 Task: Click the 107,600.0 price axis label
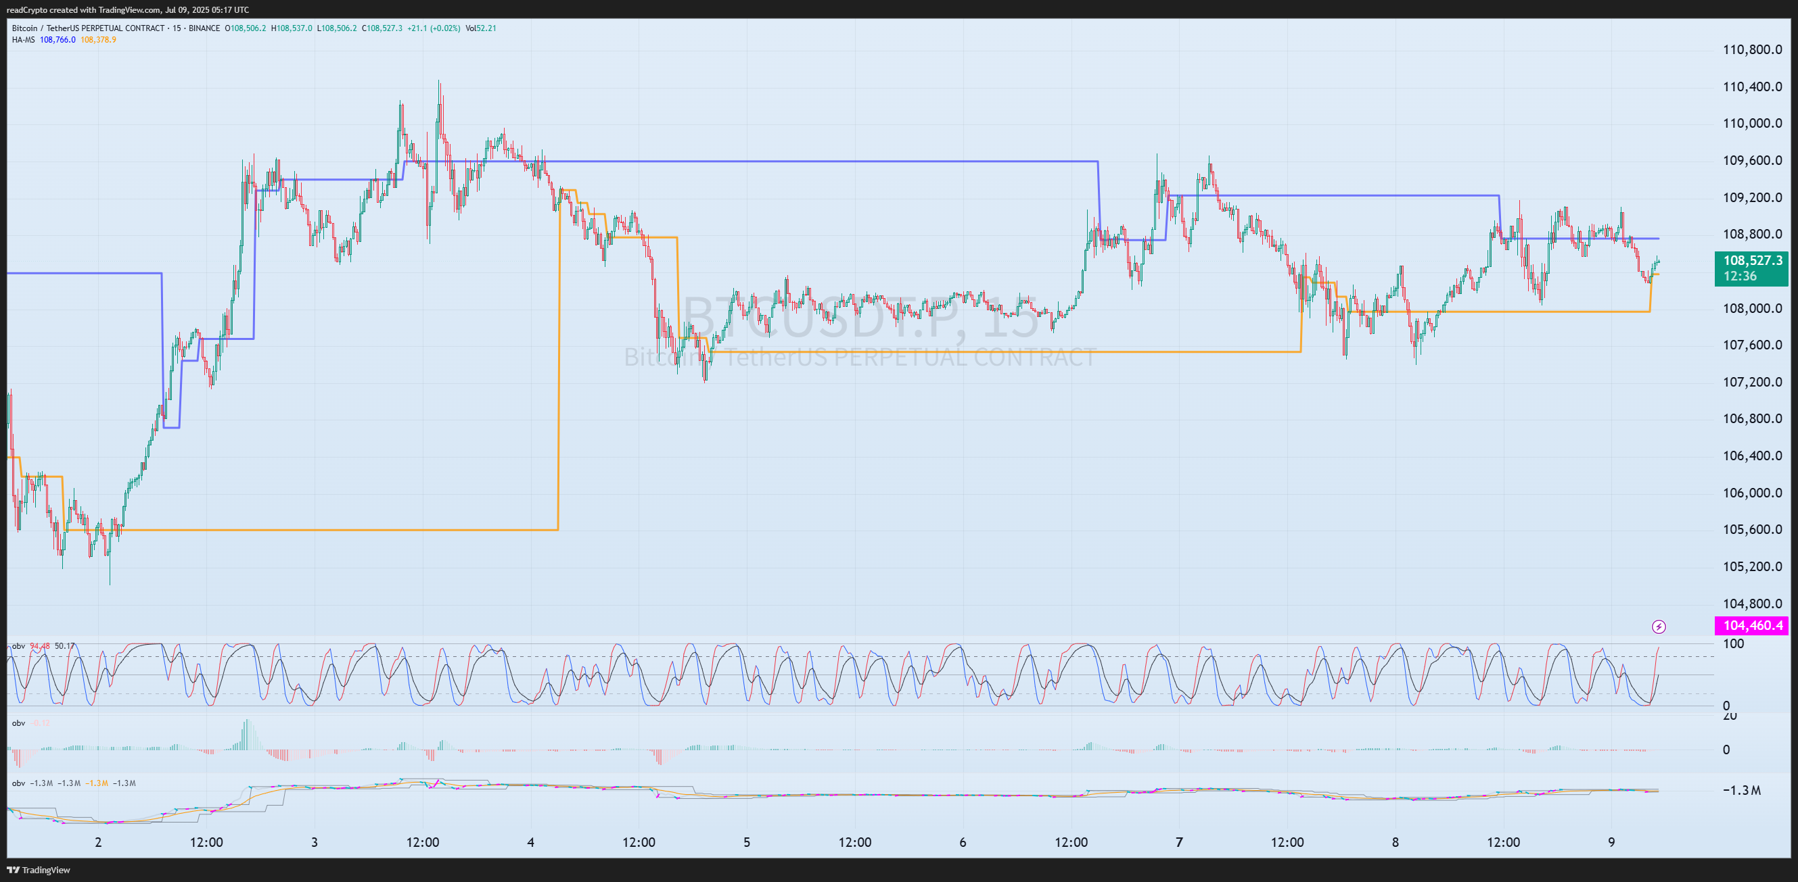tap(1753, 345)
